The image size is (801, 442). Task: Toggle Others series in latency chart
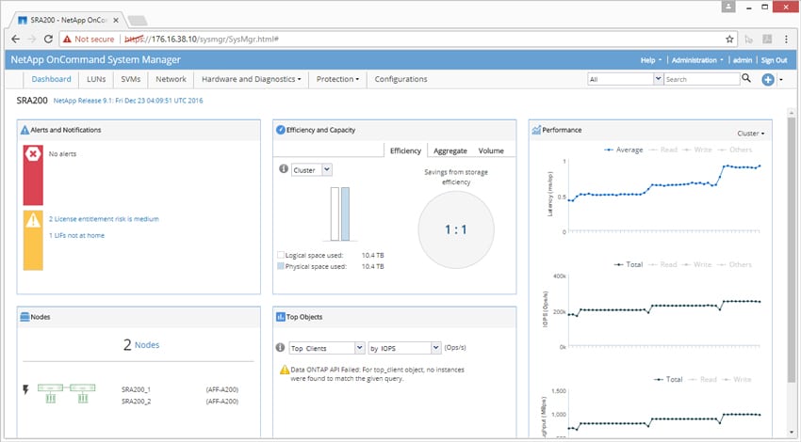735,150
